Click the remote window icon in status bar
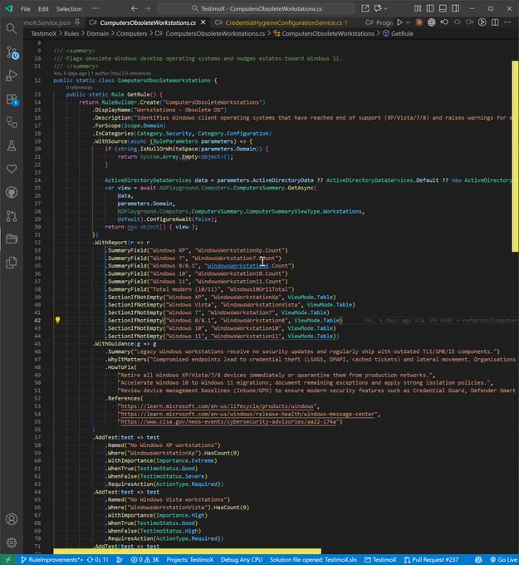The height and width of the screenshot is (565, 519). click(x=8, y=559)
